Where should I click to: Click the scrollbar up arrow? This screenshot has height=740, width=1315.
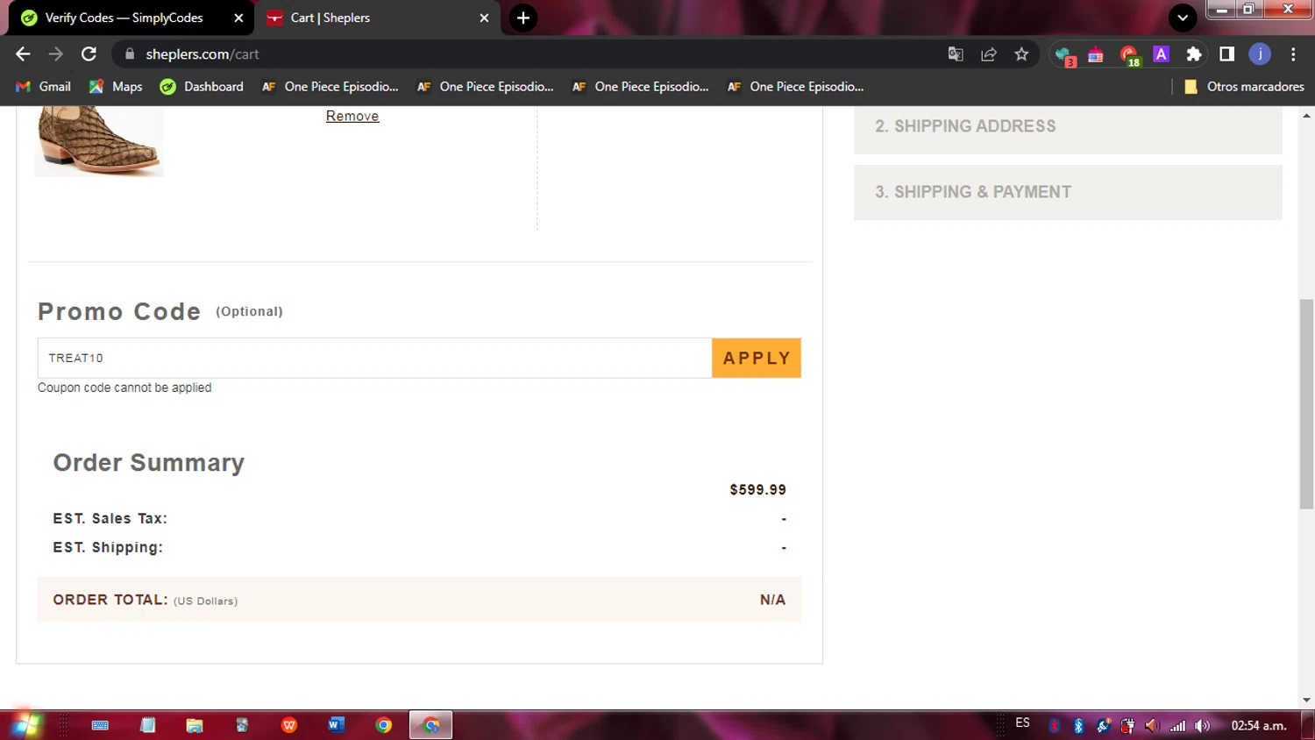1306,115
